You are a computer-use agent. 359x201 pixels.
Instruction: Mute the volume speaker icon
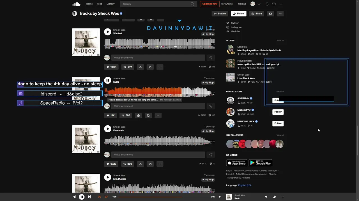[220, 197]
